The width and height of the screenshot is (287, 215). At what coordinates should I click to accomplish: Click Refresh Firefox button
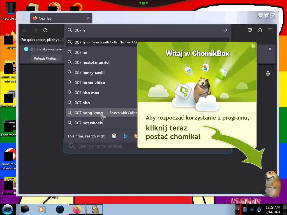point(46,59)
